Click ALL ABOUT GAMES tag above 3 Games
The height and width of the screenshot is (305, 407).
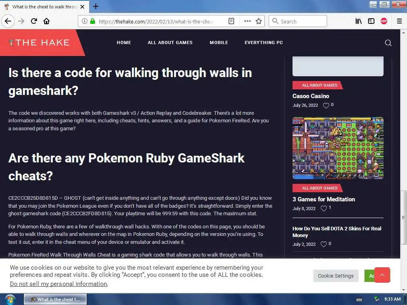(318, 188)
